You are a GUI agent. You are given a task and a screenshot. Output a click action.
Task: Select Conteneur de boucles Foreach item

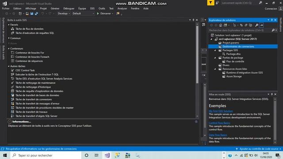pyautogui.click(x=32, y=57)
